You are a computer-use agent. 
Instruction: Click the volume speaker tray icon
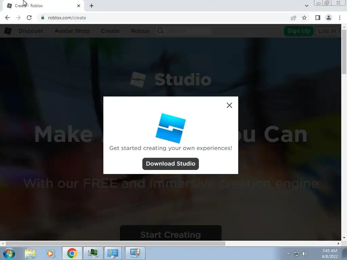click(305, 254)
